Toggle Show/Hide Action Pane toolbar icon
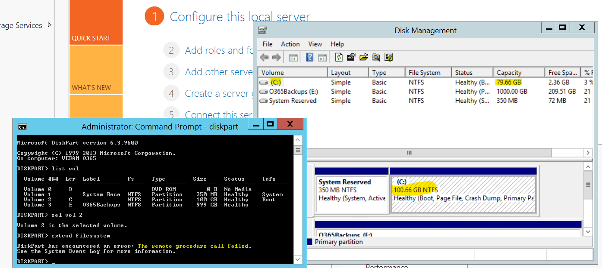This screenshot has height=268, width=602. (x=322, y=57)
